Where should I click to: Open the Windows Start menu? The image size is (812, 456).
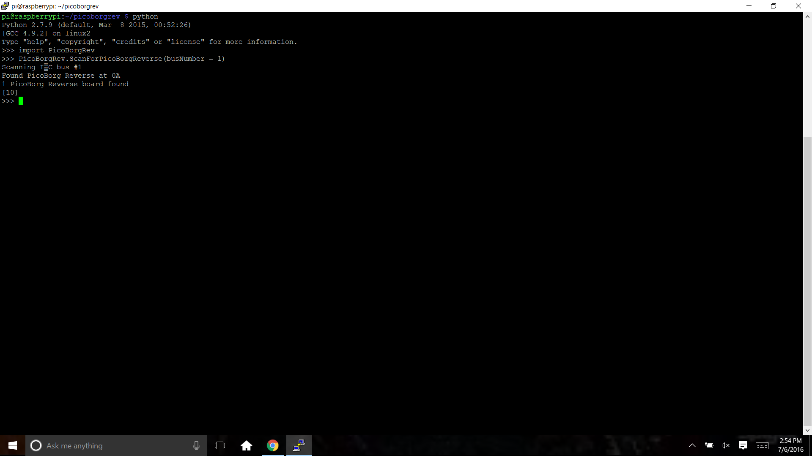[13, 445]
